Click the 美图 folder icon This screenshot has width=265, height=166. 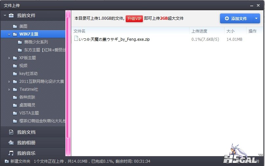[x=15, y=26]
